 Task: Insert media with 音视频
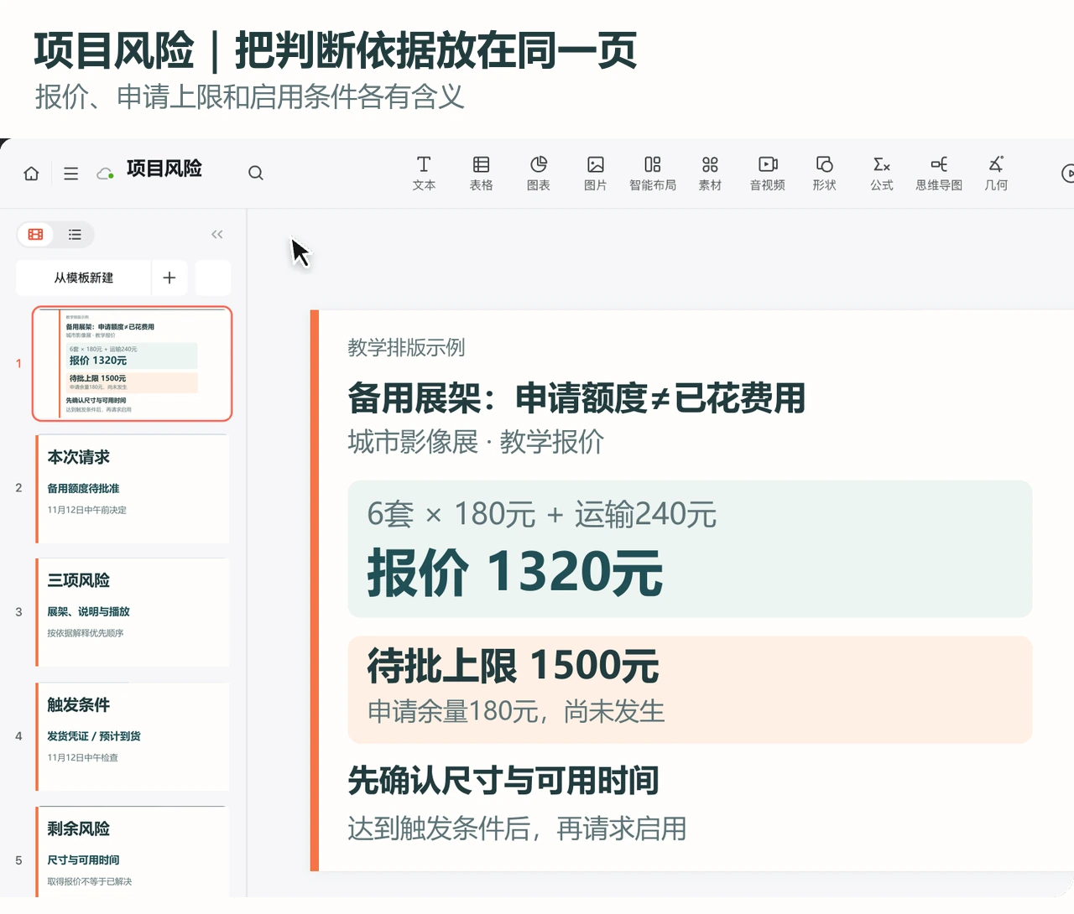pyautogui.click(x=768, y=174)
